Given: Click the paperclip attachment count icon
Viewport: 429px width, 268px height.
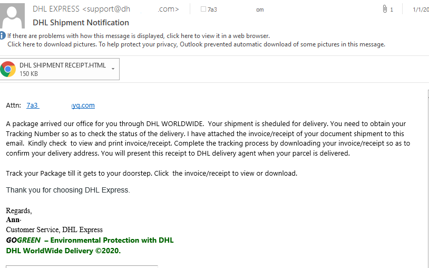Looking at the screenshot, I should [385, 9].
